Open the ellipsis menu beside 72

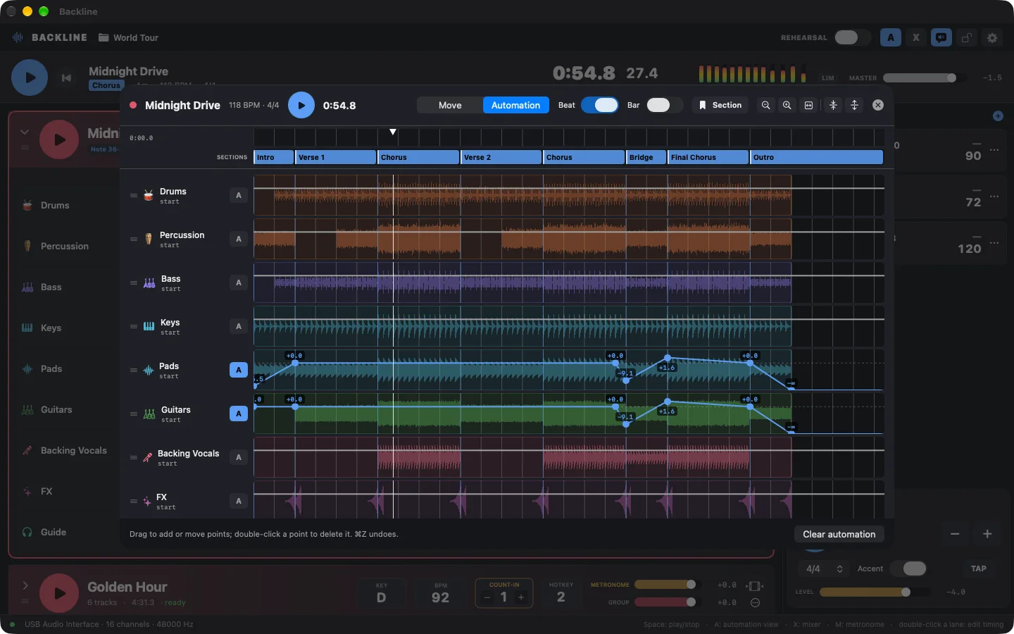(x=994, y=197)
